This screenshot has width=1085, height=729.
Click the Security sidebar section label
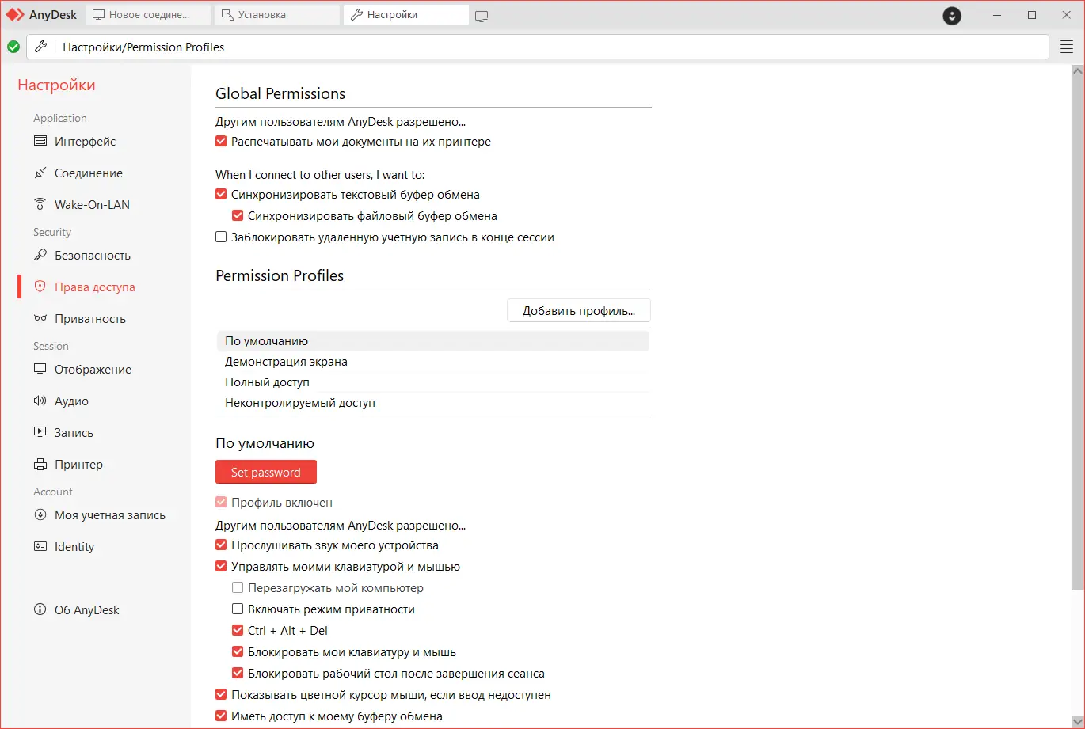52,232
